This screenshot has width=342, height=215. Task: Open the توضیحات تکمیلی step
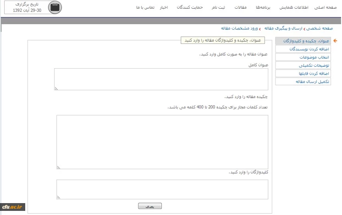pos(303,65)
